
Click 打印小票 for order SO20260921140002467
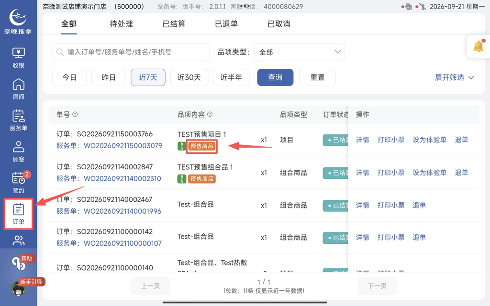pyautogui.click(x=391, y=206)
